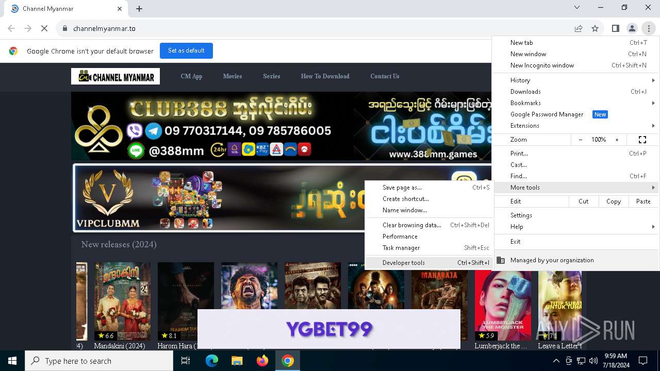Select Create shortcut option
660x371 pixels.
(x=429, y=199)
